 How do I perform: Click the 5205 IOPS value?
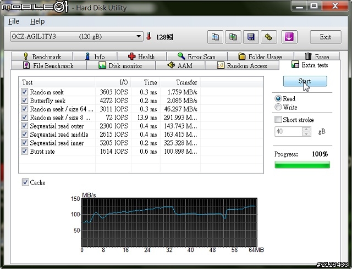click(114, 143)
